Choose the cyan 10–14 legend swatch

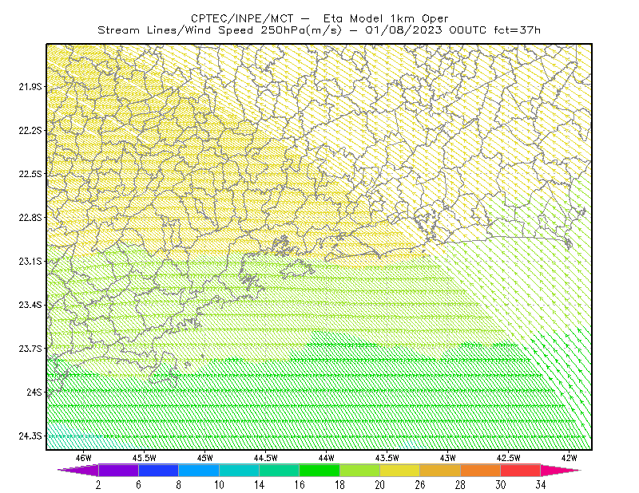pos(239,470)
